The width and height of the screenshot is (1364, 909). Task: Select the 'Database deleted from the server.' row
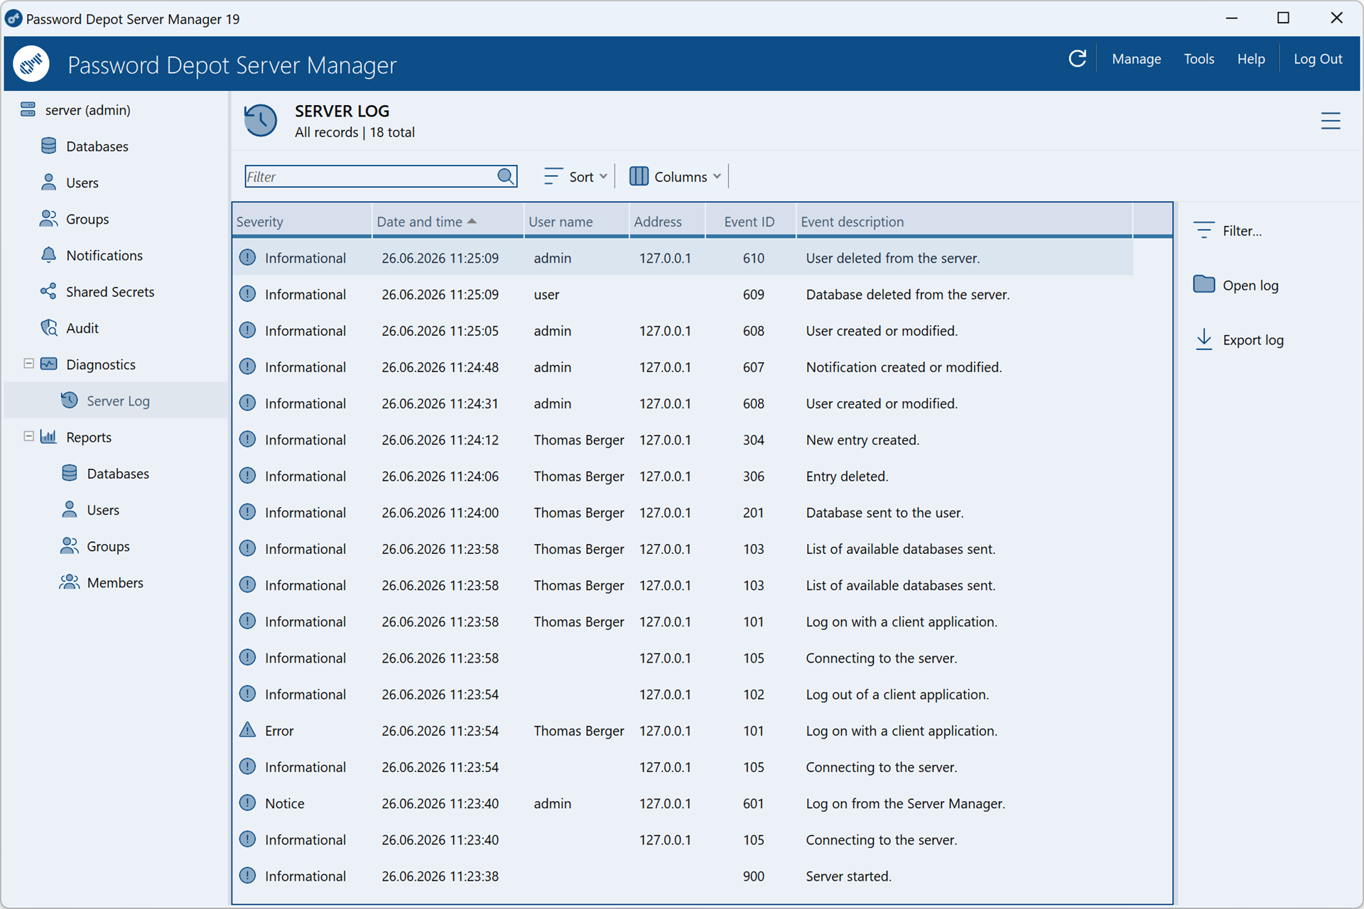click(683, 294)
